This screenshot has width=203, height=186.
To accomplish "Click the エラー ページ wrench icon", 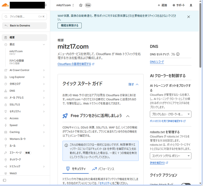I will [6, 153].
